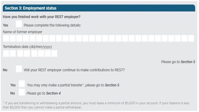This screenshot has width=199, height=112.
Task: Tick the No checkbox for finished work
Action: pyautogui.click(x=19, y=69)
